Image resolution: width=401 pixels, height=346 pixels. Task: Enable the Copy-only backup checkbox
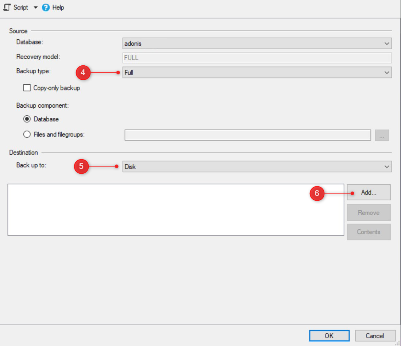[27, 88]
